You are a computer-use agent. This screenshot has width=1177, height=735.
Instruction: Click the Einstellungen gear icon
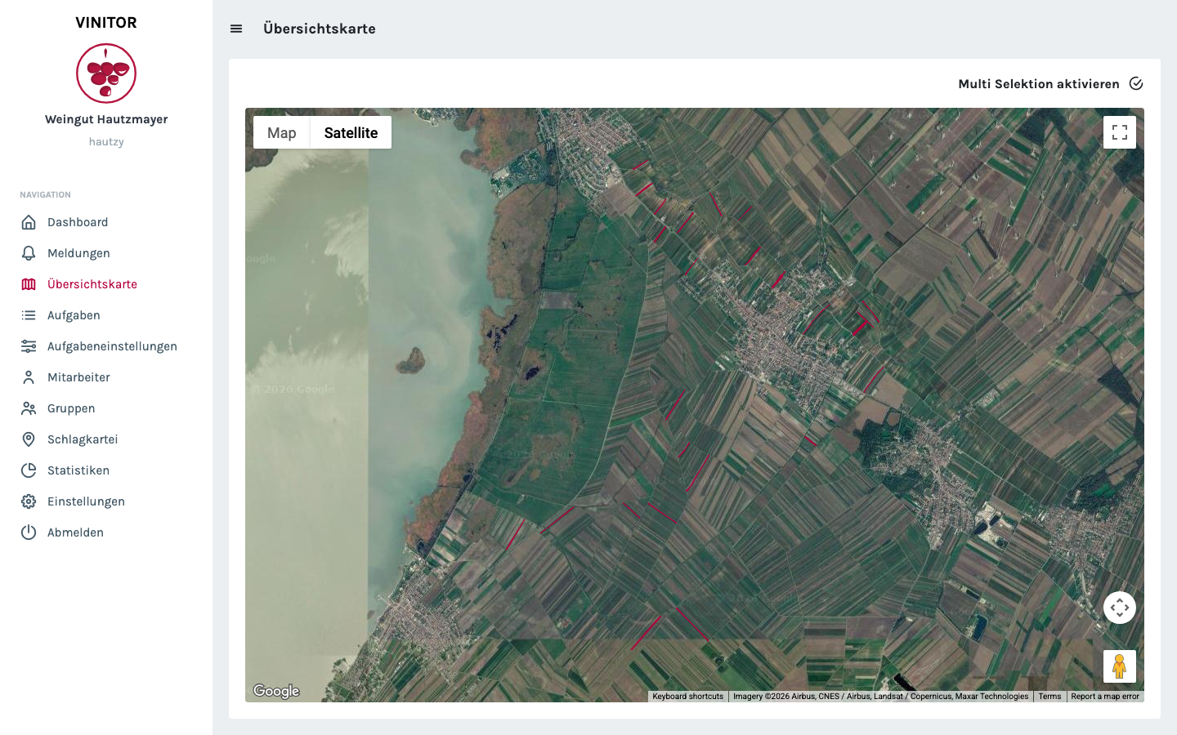(x=29, y=501)
